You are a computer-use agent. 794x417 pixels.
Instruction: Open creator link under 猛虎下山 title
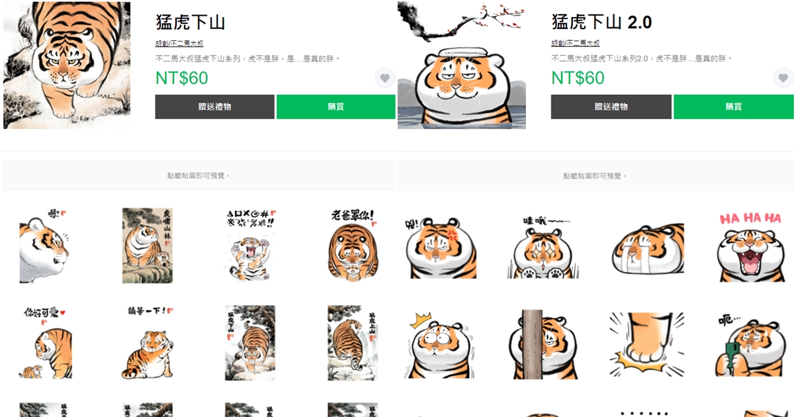point(179,43)
